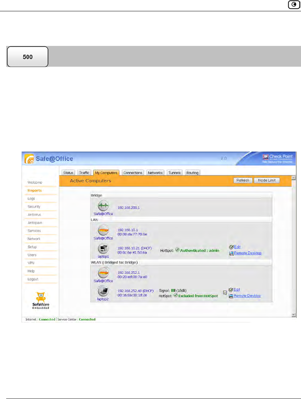
Task: Switch to the Networks tab
Action: 155,173
